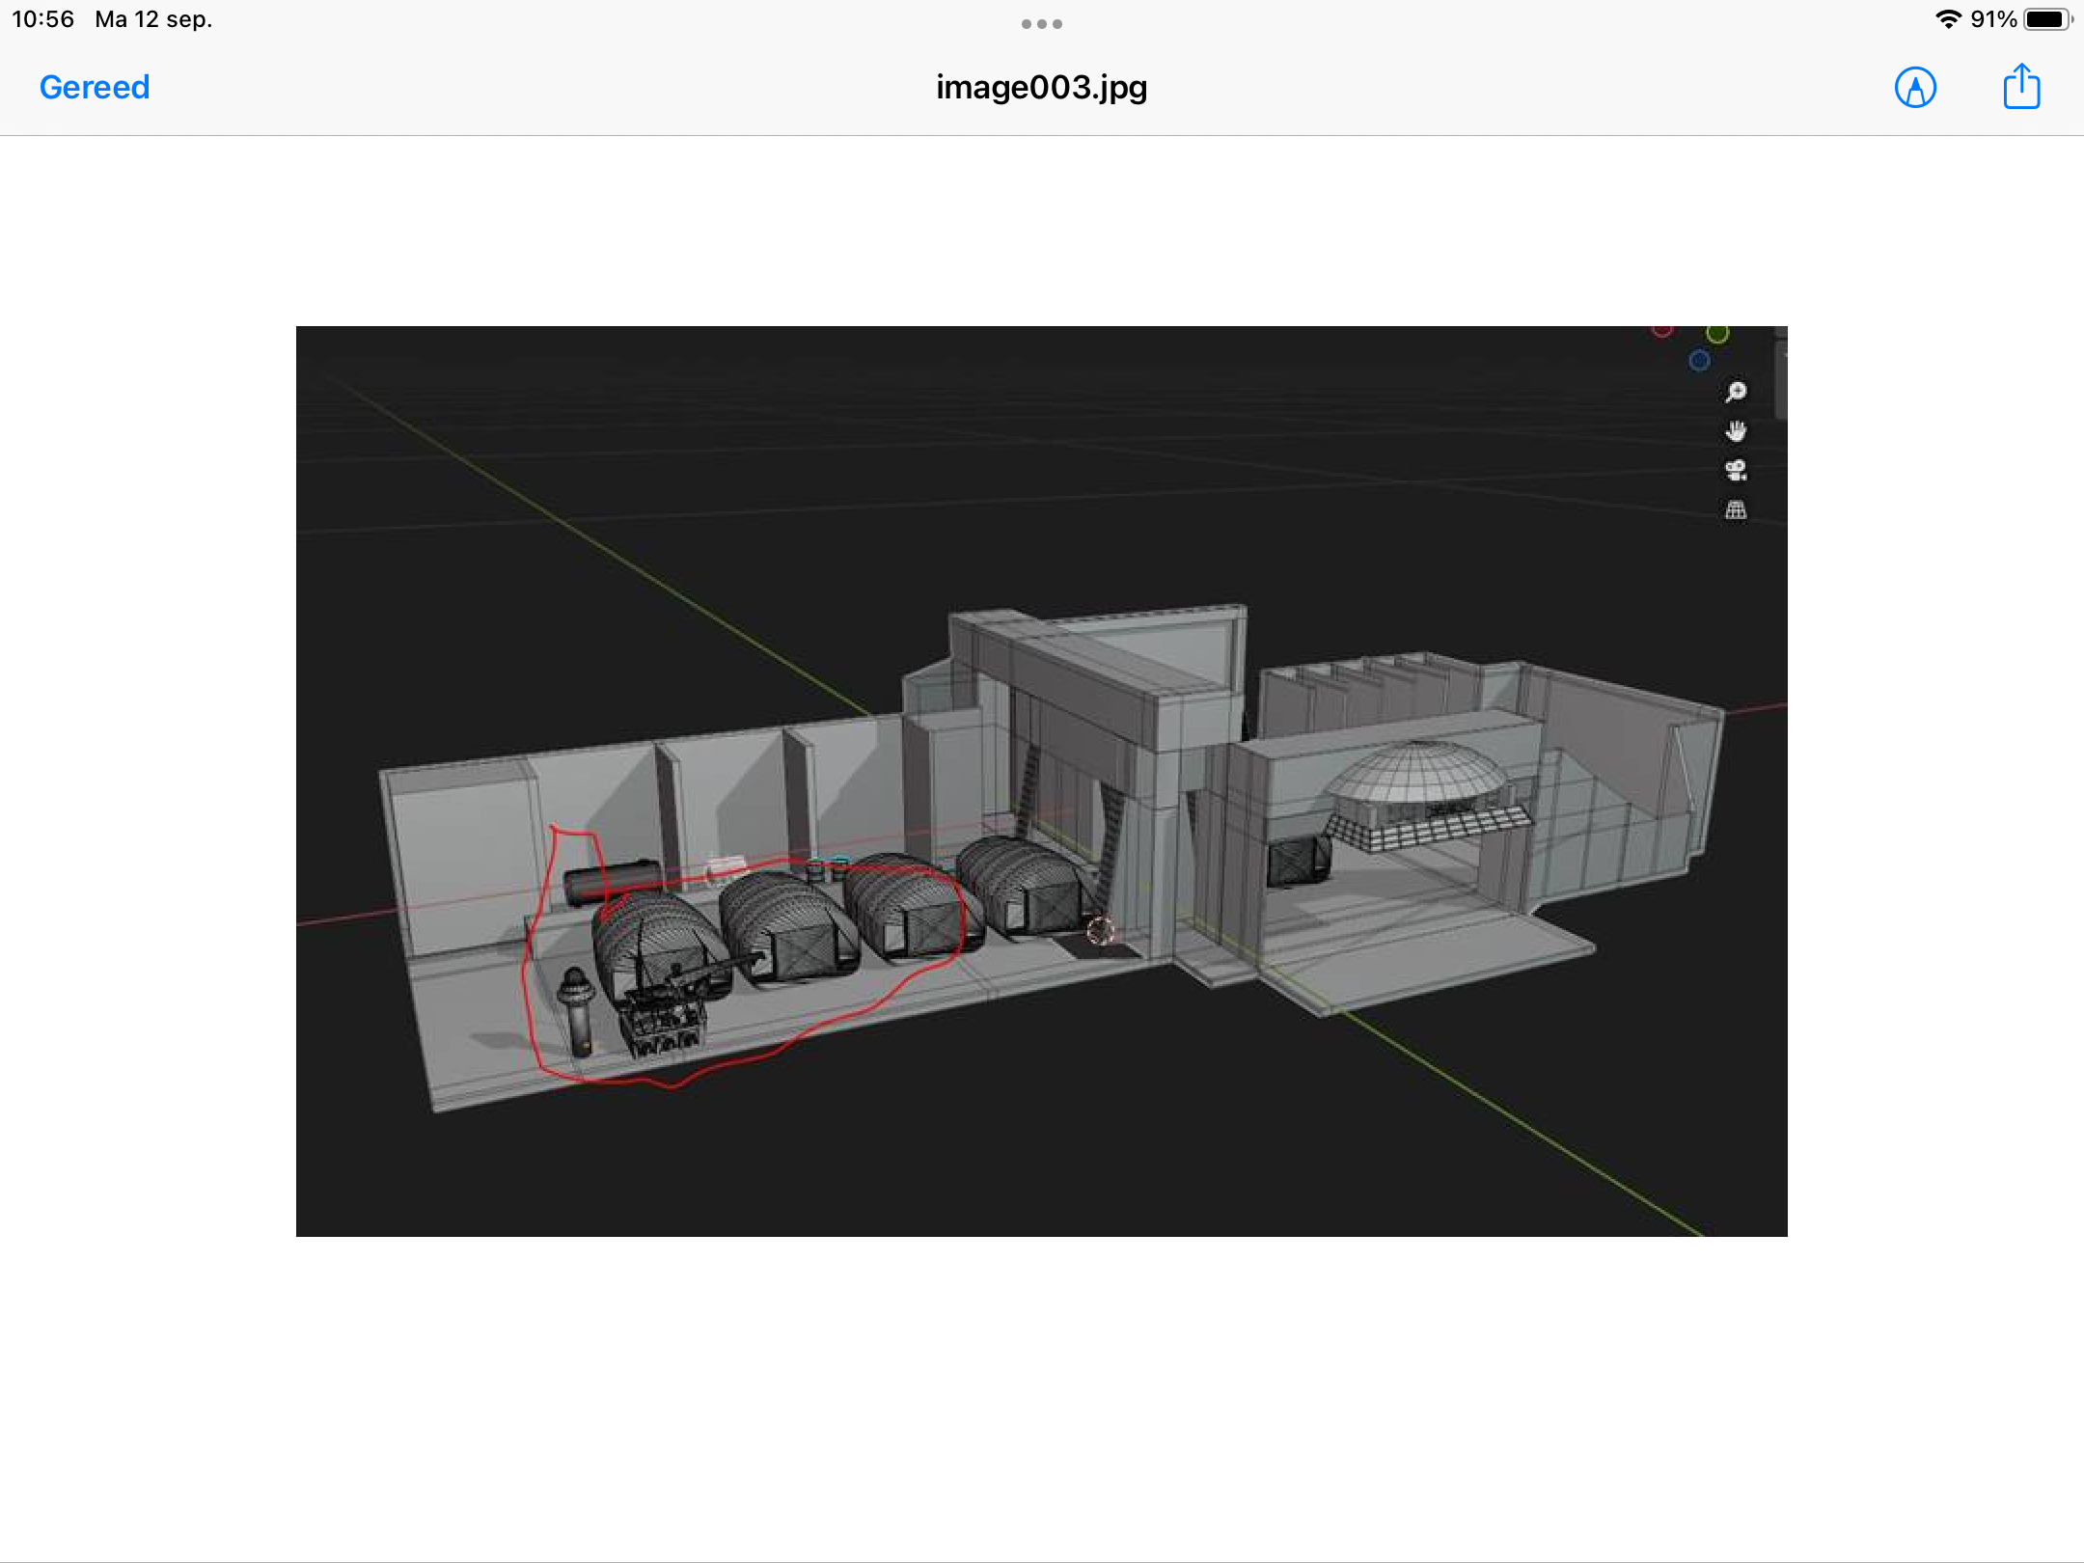
Task: Select the dark cylindrical tank object
Action: point(612,881)
